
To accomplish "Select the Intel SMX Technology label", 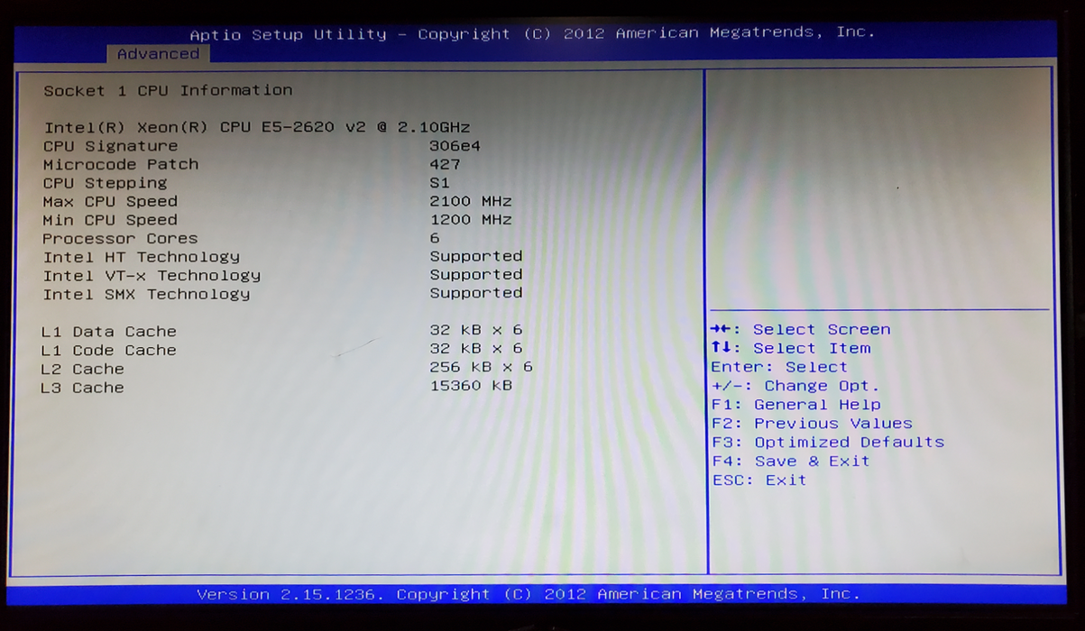I will (146, 294).
